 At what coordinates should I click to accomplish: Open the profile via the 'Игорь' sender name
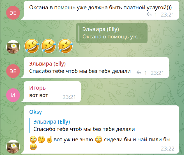click(x=37, y=88)
